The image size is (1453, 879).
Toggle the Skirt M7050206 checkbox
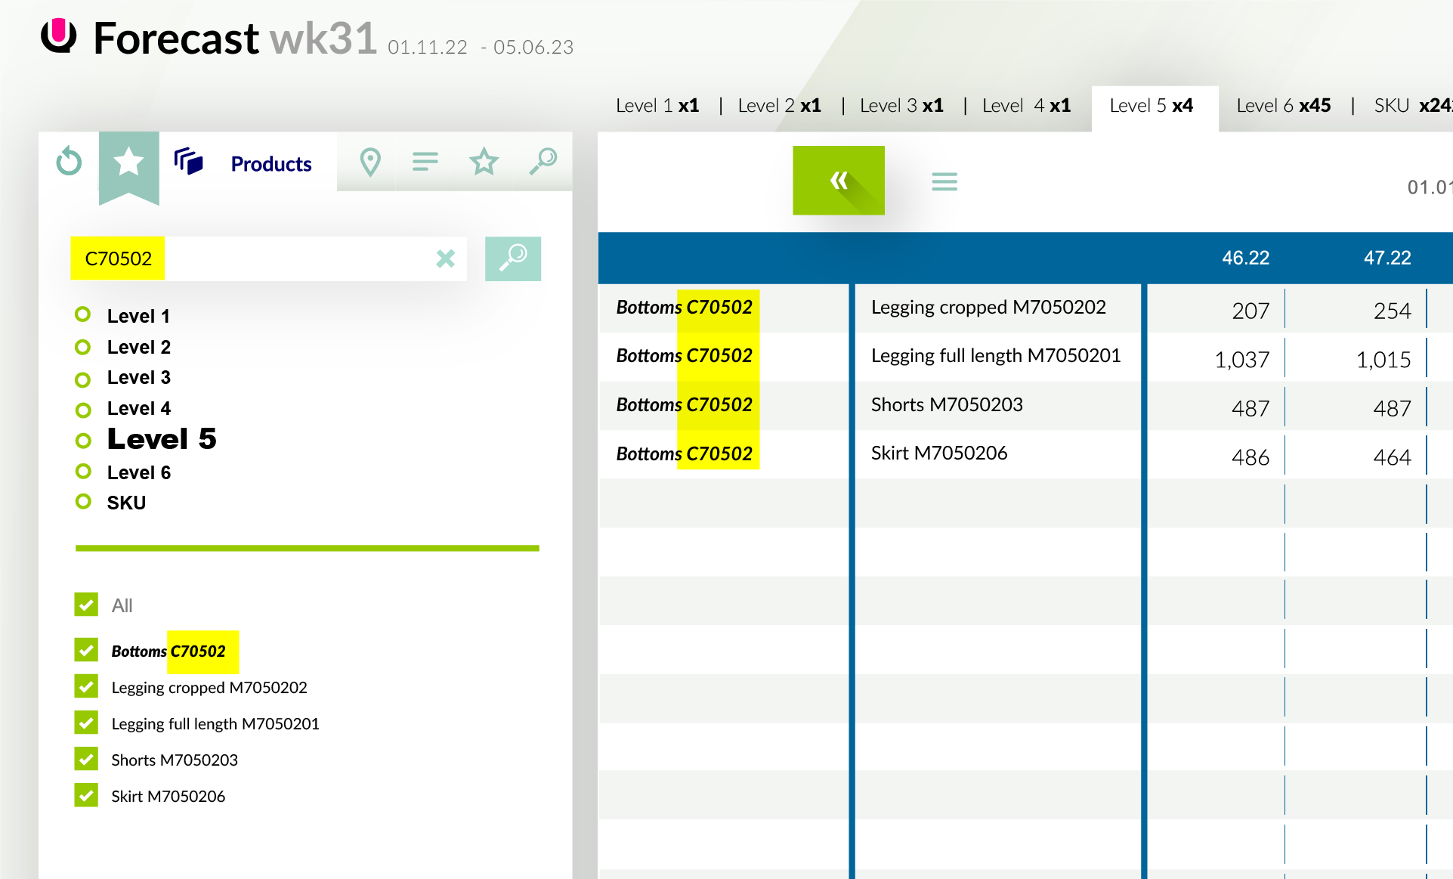click(x=86, y=795)
